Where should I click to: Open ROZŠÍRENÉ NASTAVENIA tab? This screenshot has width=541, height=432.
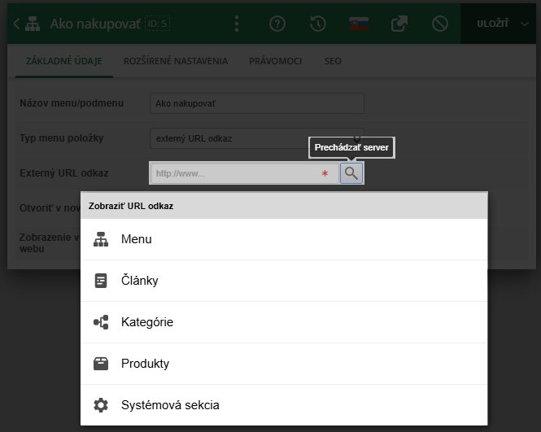pyautogui.click(x=176, y=61)
